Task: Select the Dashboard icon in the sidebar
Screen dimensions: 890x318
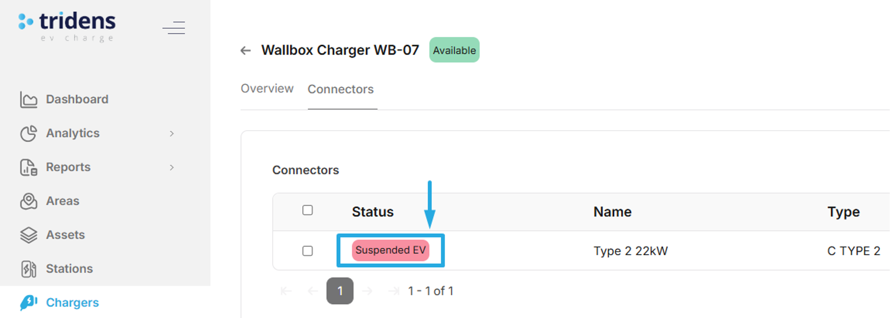Action: tap(29, 99)
